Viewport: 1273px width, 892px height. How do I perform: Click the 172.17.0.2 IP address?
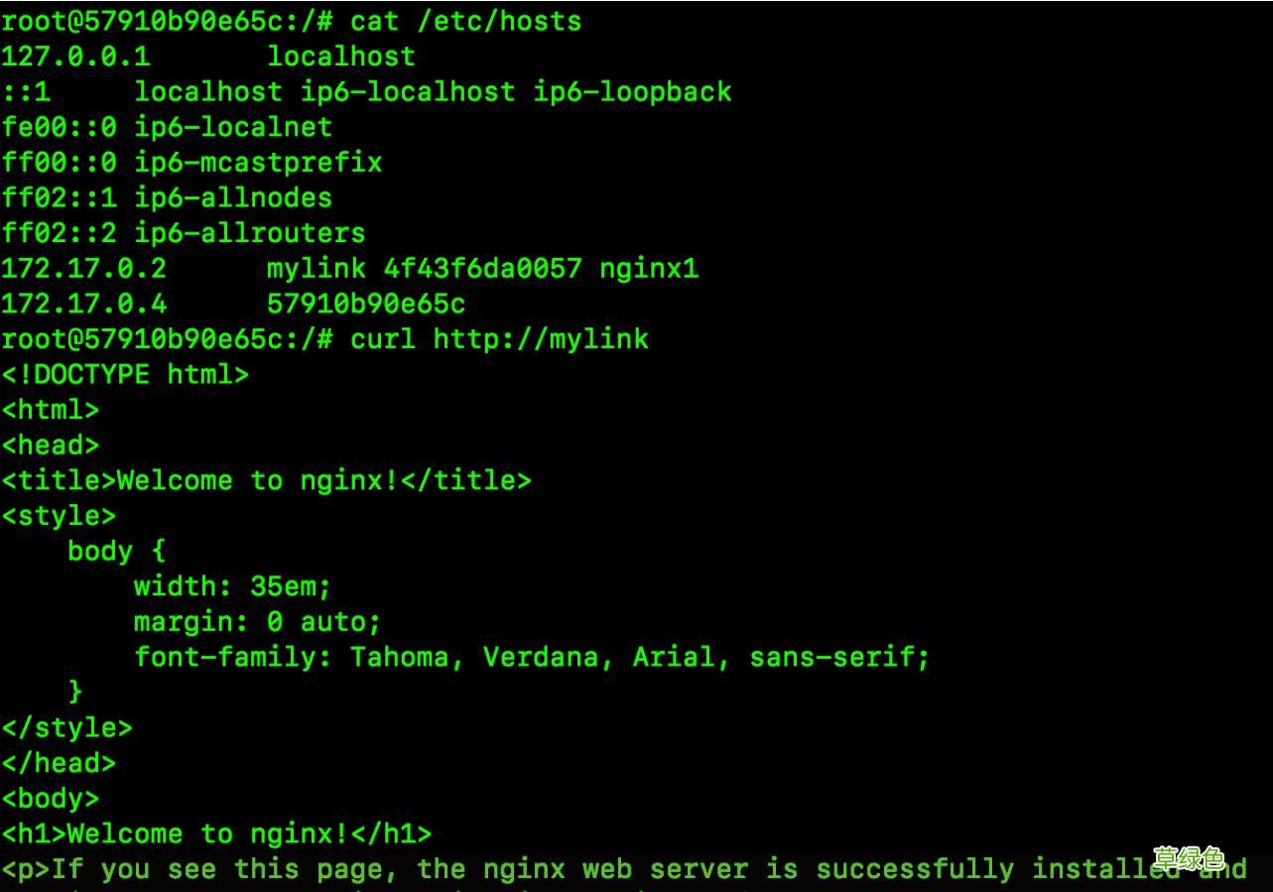(x=83, y=269)
